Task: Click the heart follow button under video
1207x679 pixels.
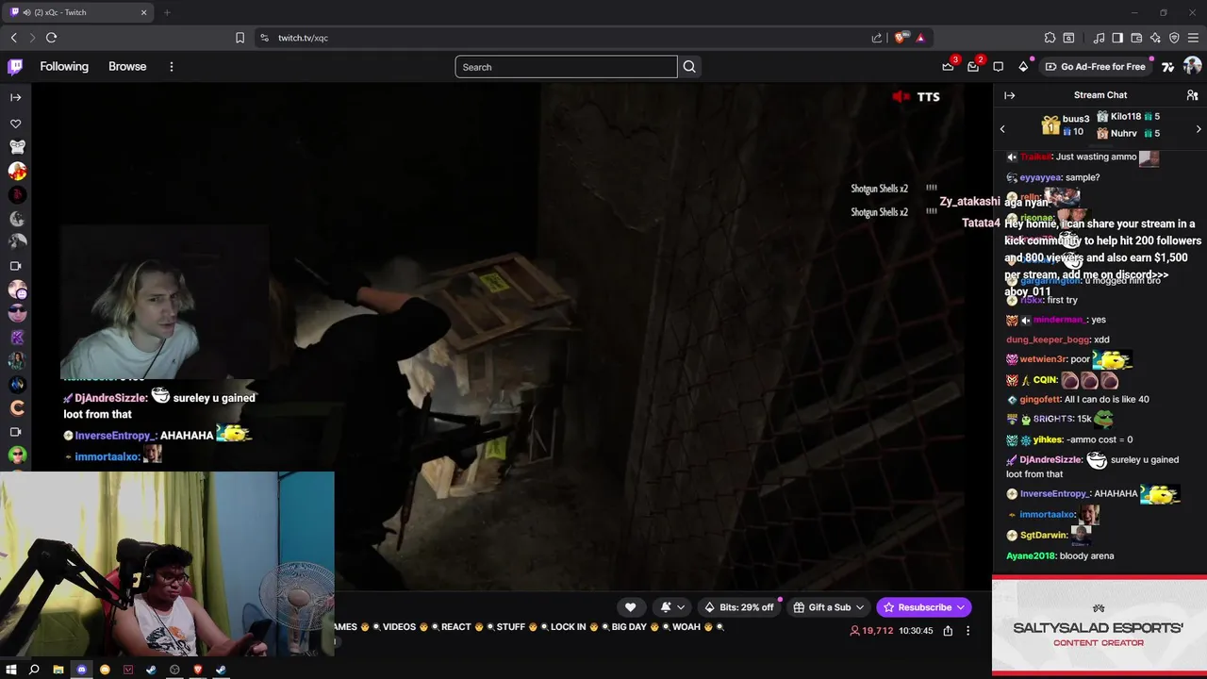Action: (630, 607)
